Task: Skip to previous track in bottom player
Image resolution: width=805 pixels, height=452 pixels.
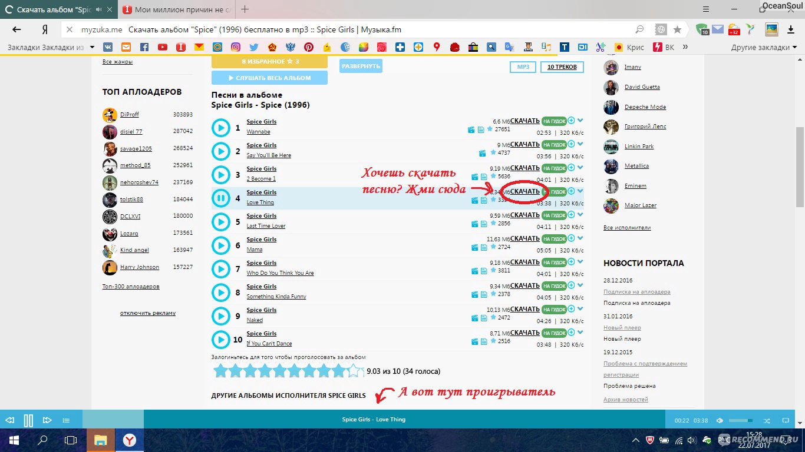Action: (9, 420)
